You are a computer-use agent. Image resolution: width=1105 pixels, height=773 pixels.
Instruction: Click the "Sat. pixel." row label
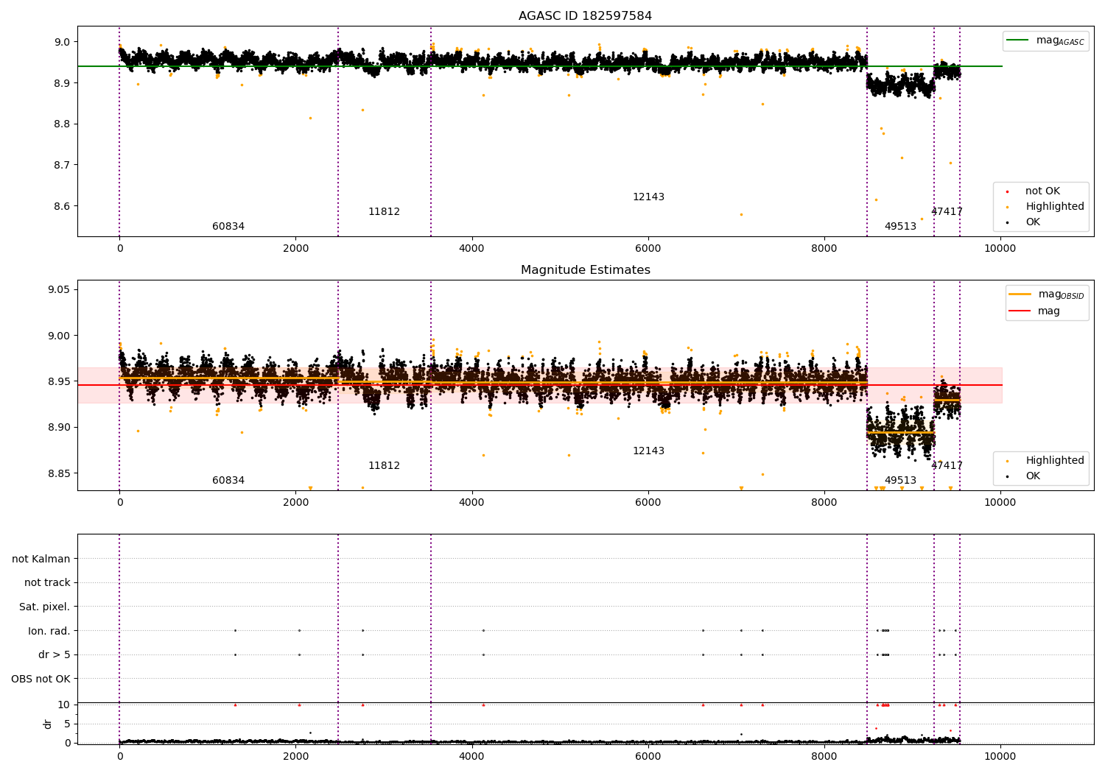point(44,607)
